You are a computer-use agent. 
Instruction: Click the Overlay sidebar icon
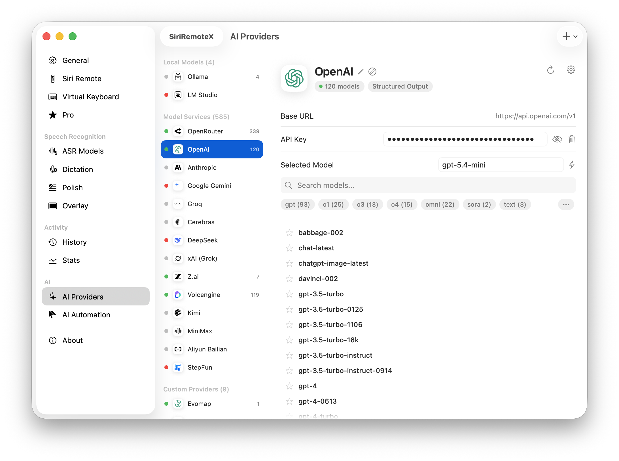click(53, 206)
